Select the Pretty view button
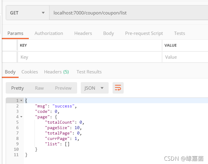Image resolution: width=208 pixels, height=164 pixels. click(17, 88)
